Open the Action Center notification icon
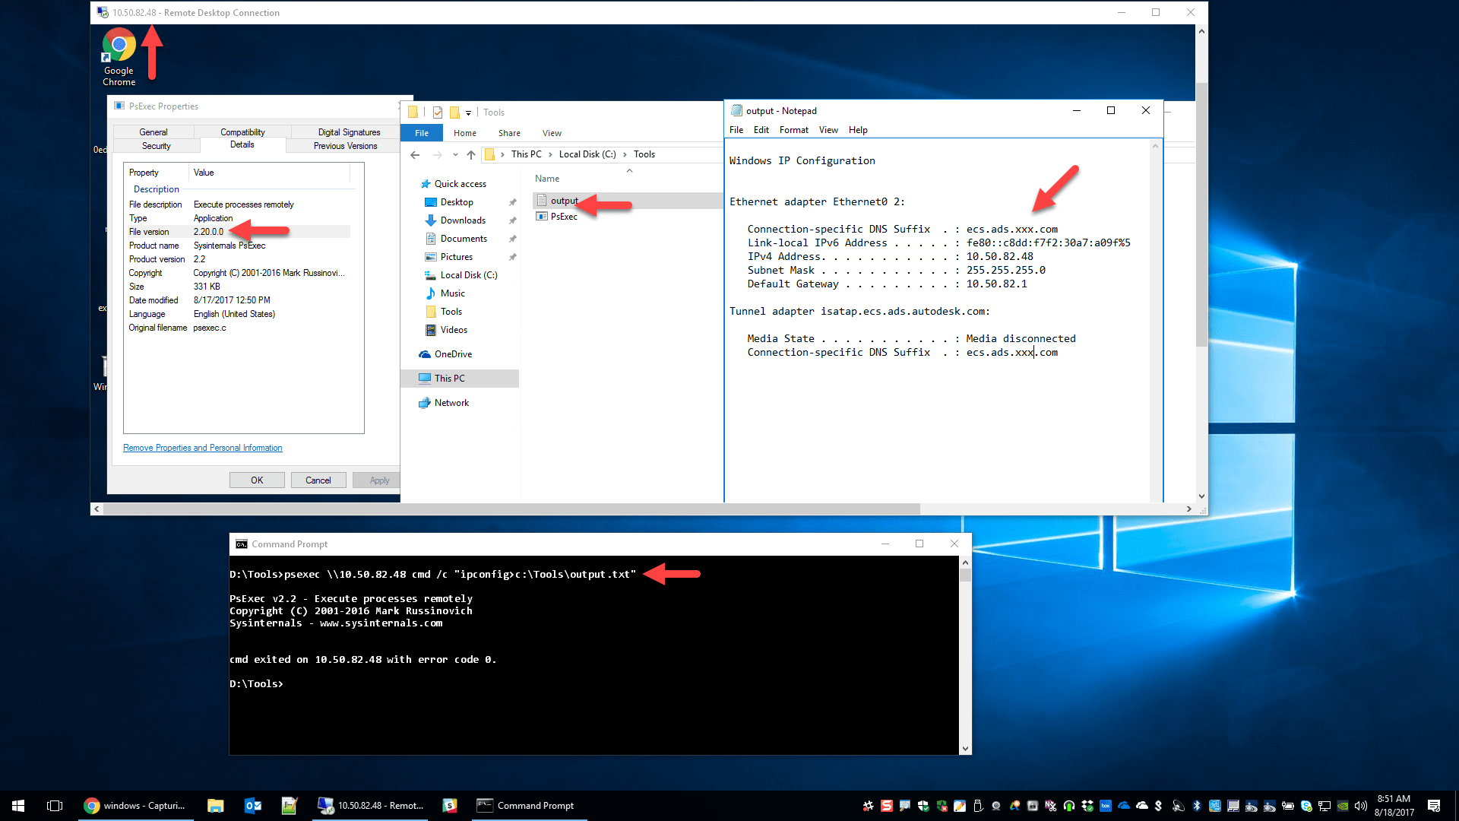Viewport: 1459px width, 821px height. pos(1434,806)
